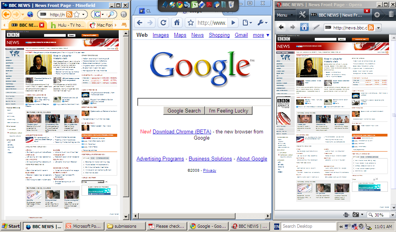Click the Chrome Go arrow button
Viewport: 396px width, 232px height.
click(x=233, y=23)
